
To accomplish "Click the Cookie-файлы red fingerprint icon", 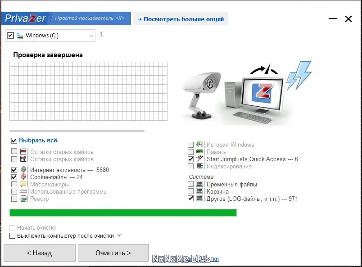I will point(23,177).
